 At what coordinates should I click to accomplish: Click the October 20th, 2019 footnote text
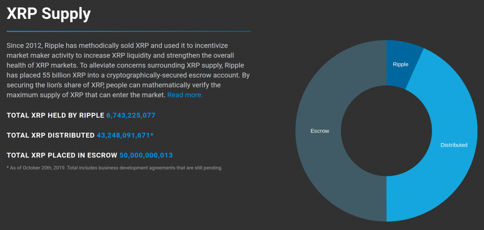tap(44, 168)
